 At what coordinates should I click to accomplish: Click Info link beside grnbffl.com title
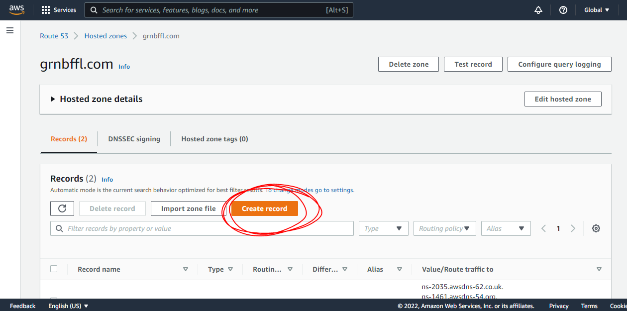[124, 66]
